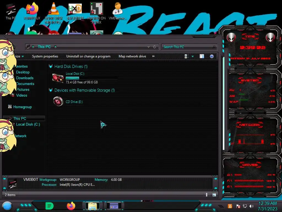
Task: Select Downloads in navigation pane
Action: click(25, 78)
